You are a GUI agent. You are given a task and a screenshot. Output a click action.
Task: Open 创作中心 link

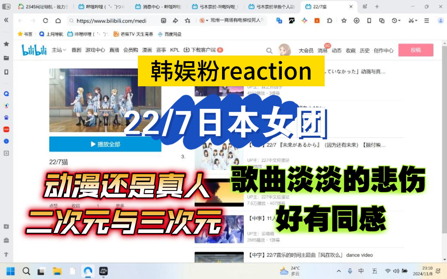[x=384, y=51]
